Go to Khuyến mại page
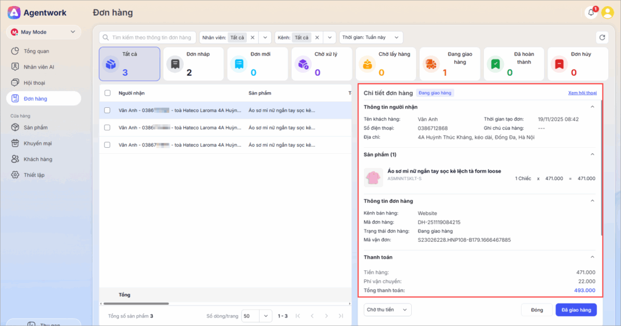The width and height of the screenshot is (621, 326). click(x=38, y=143)
